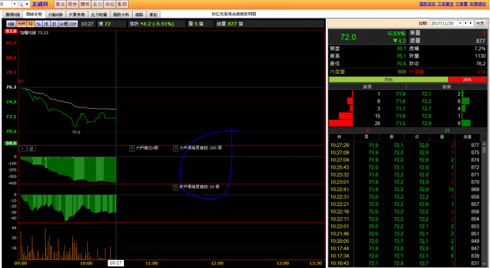Click the trade list vertical scrollbar
Screen dimensions: 490x268
click(x=485, y=204)
